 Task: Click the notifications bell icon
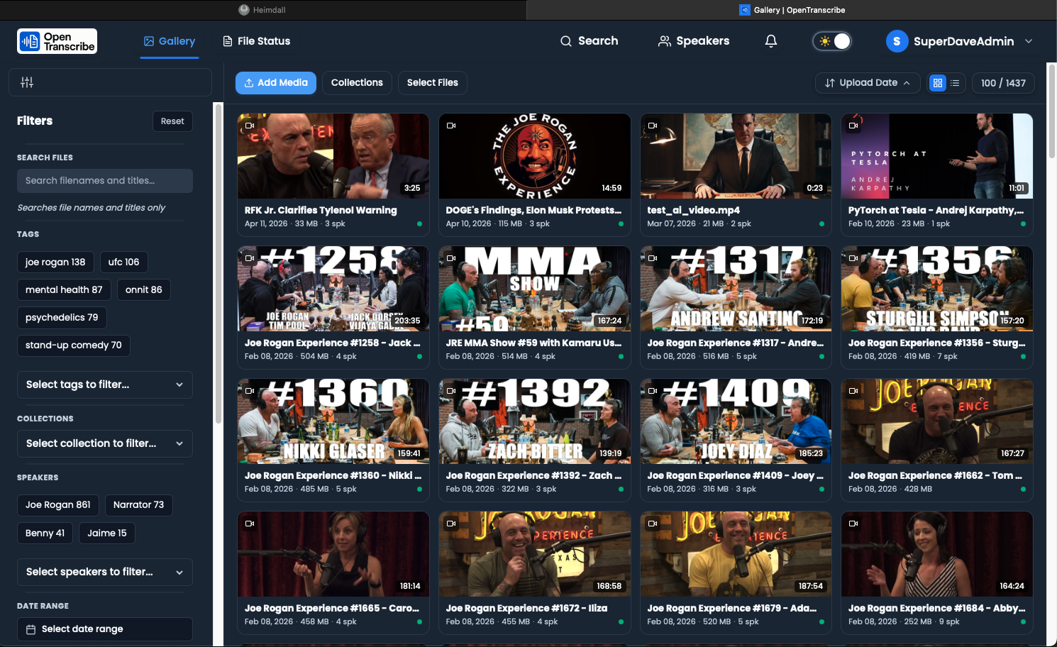coord(771,41)
